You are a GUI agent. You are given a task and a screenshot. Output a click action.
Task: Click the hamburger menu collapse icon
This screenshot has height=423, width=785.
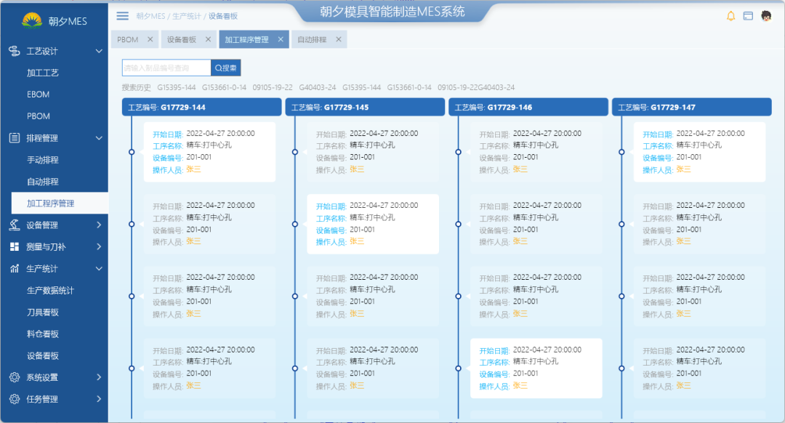tap(122, 16)
